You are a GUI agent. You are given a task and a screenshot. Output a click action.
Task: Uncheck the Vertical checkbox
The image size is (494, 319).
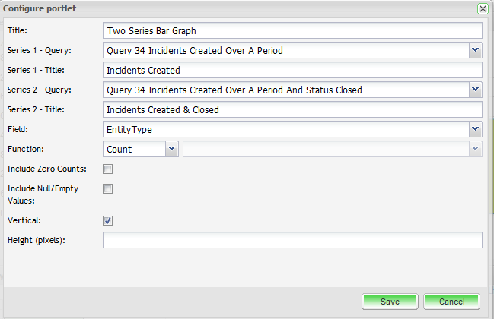tap(108, 220)
